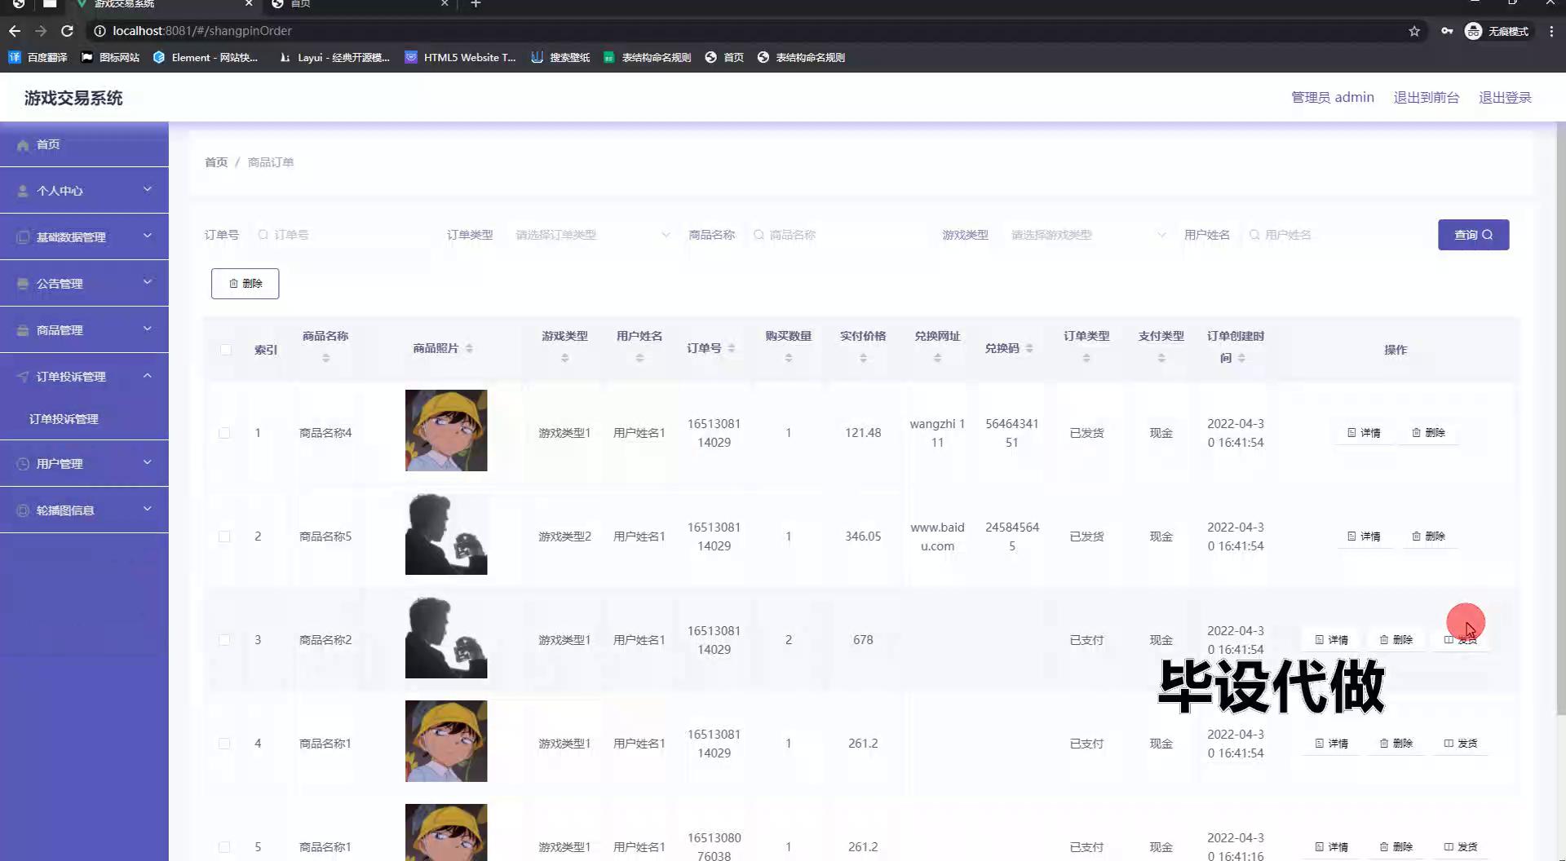Click the 查询 search button

click(1472, 235)
